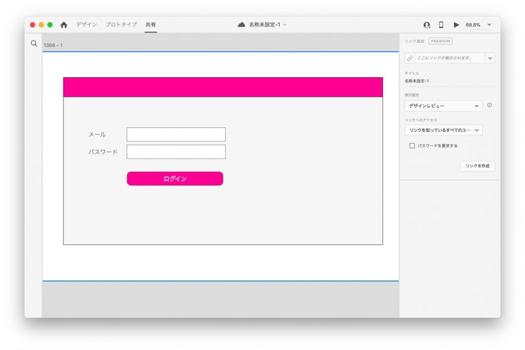This screenshot has width=525, height=350.
Task: Edit the タイトル field 名称未設定-1
Action: 449,81
